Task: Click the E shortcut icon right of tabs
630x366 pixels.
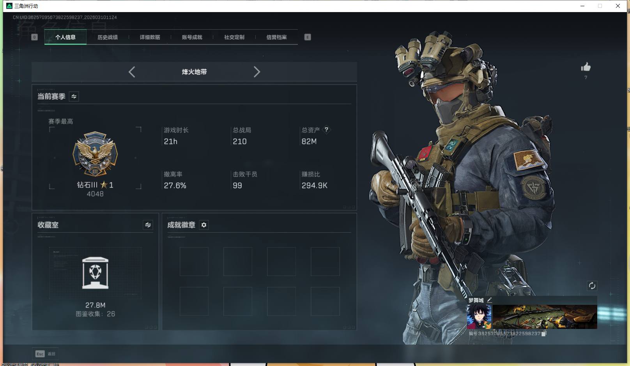Action: tap(308, 37)
